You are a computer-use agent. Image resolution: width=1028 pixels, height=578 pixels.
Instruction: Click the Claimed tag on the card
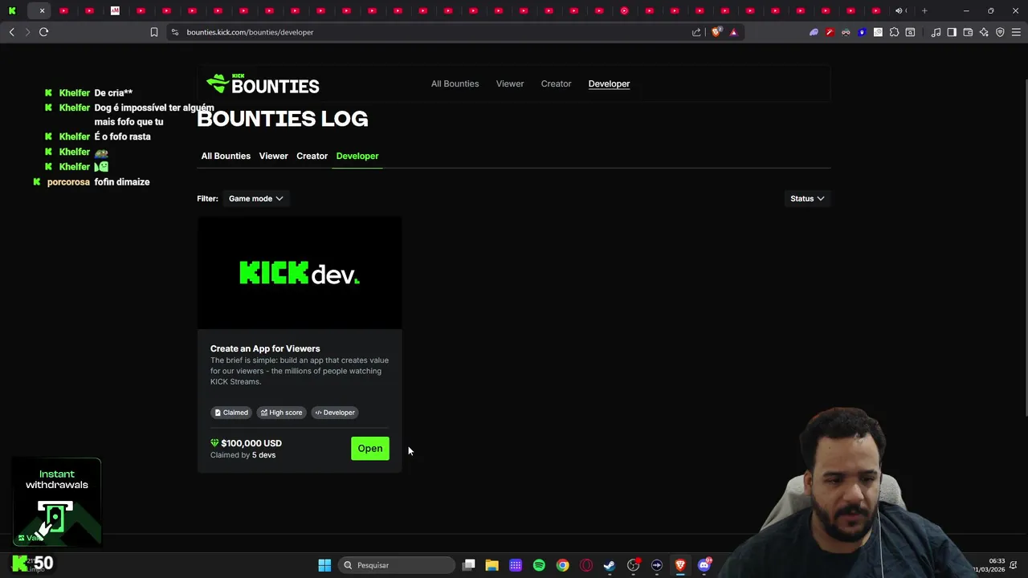click(231, 413)
